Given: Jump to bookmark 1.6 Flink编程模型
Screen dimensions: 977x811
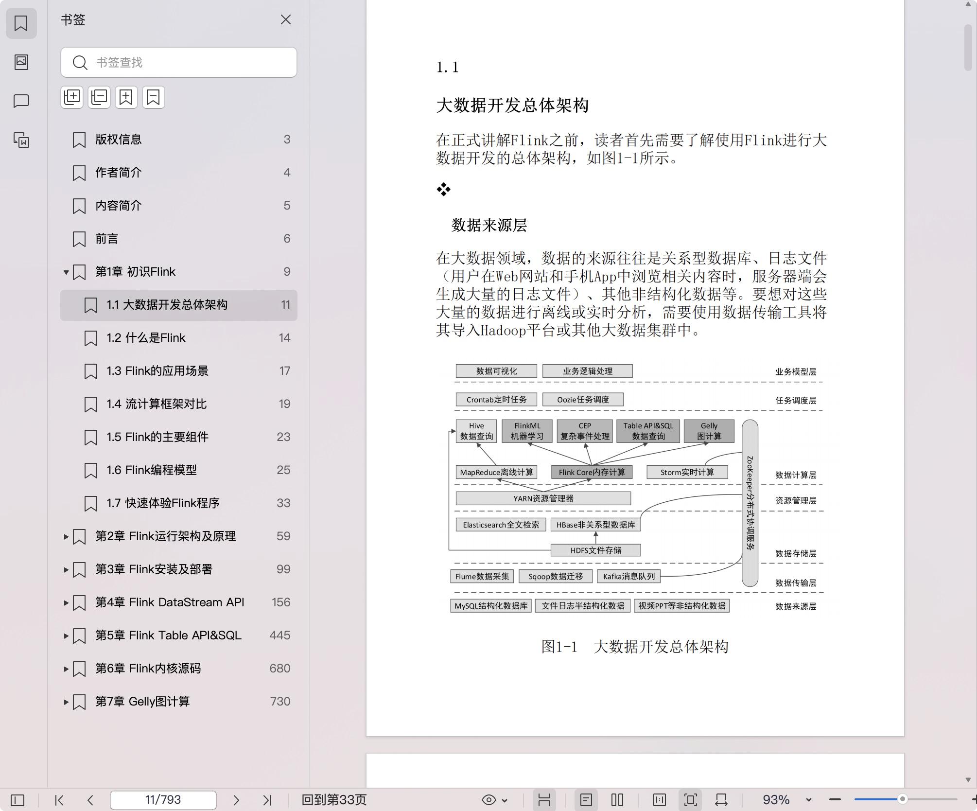Looking at the screenshot, I should [x=179, y=470].
